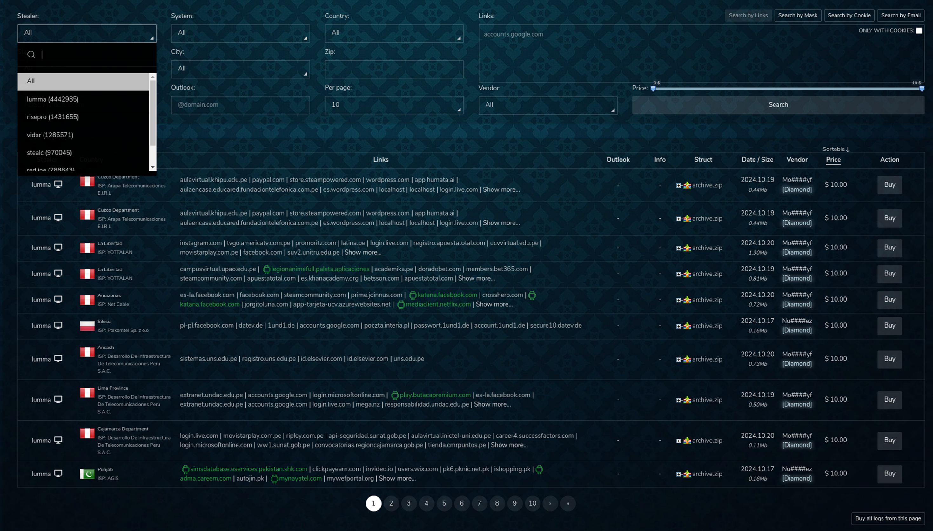Select vidar (1285571) in the Stealer list

tap(83, 135)
